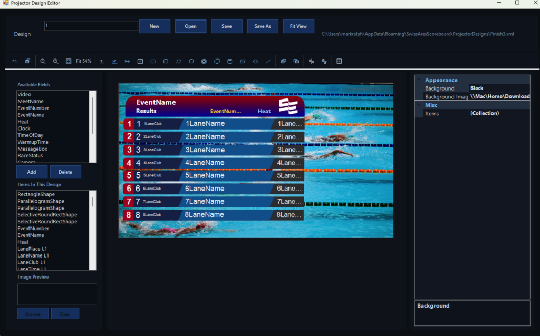This screenshot has width=540, height=336.
Task: Click the zoom out magnifier icon
Action: [x=43, y=62]
